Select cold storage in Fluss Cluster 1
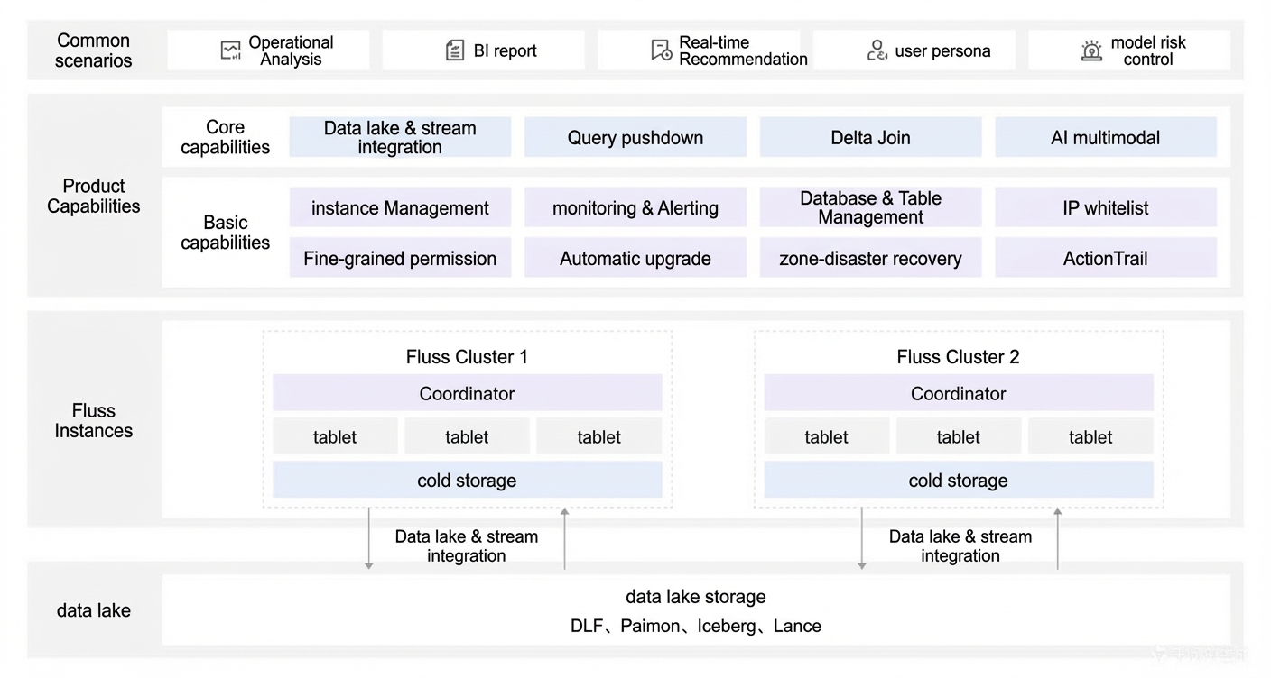 [x=467, y=480]
